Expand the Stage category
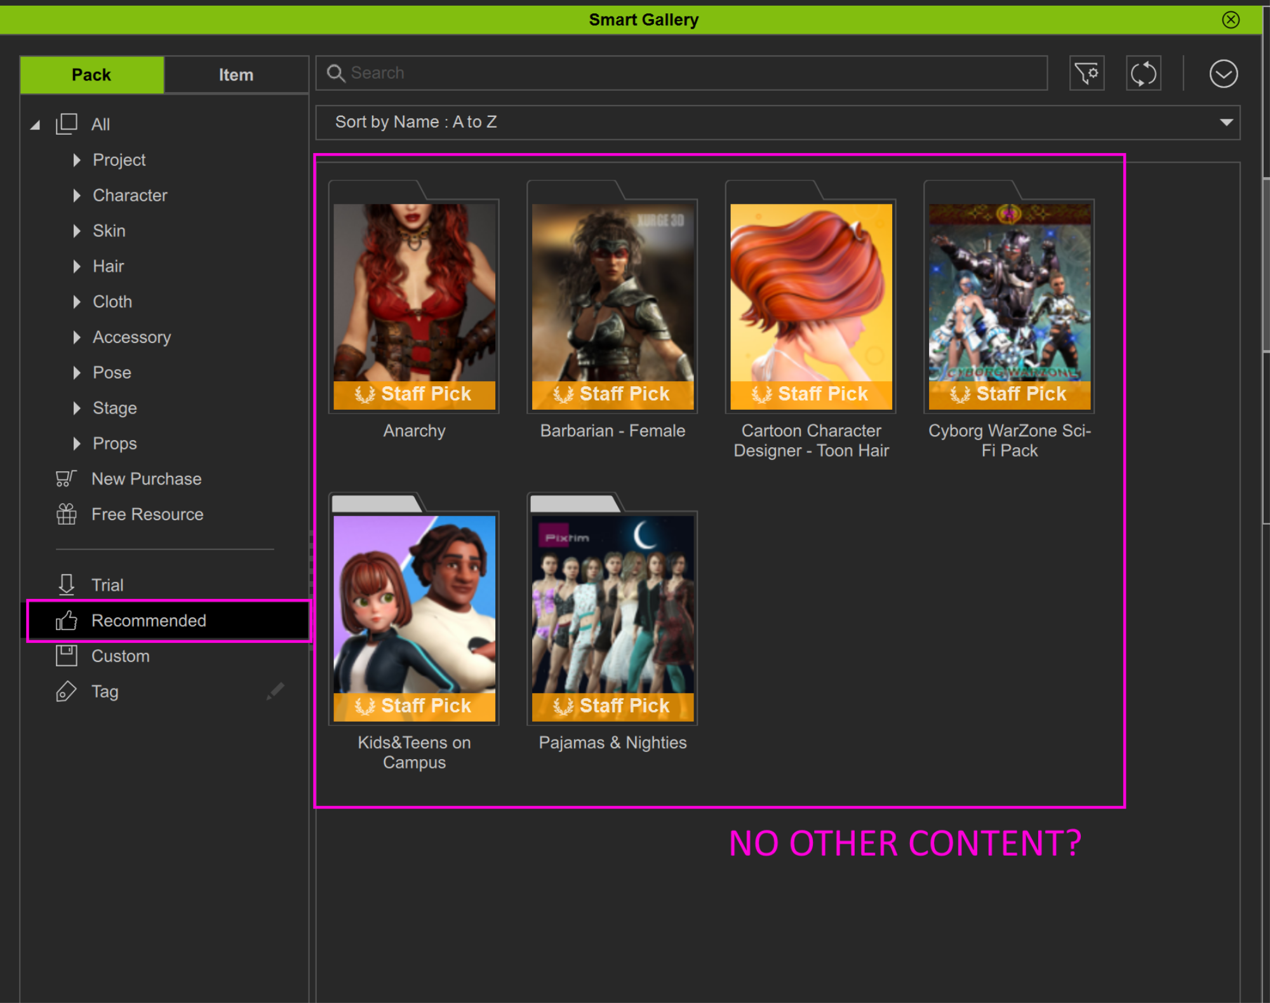 pyautogui.click(x=77, y=408)
